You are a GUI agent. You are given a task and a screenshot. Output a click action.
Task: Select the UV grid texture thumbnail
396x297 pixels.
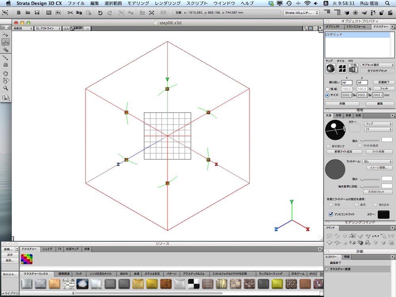pos(27,259)
